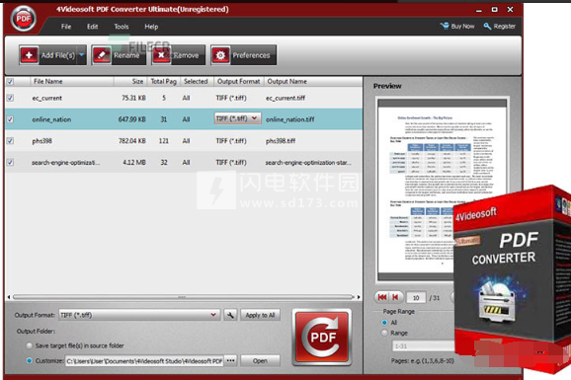Click the Buy Now cart icon
The image size is (571, 380).
[445, 26]
